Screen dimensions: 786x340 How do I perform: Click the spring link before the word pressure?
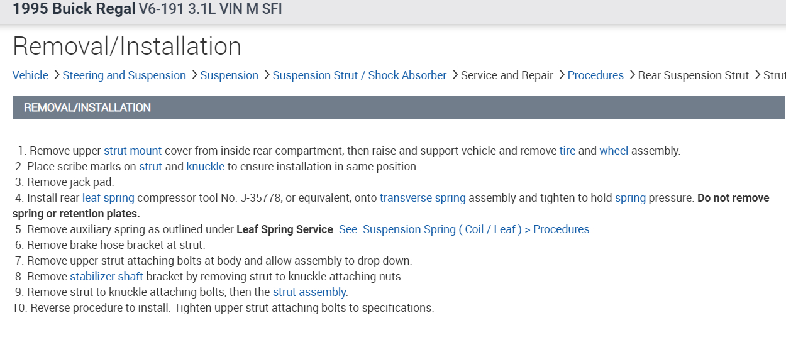(x=630, y=198)
